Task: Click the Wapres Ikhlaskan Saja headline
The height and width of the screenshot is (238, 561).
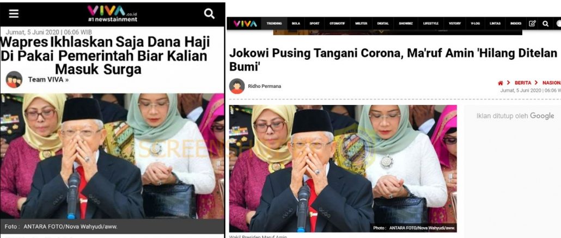Action: click(x=105, y=55)
